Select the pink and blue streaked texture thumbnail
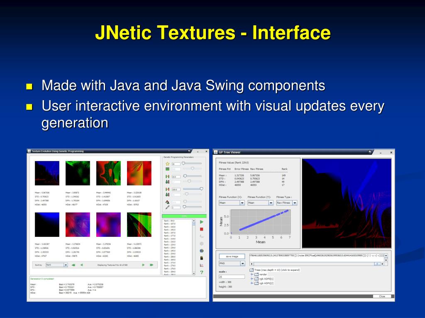Viewport: 425px width, 318px height. tap(78, 225)
